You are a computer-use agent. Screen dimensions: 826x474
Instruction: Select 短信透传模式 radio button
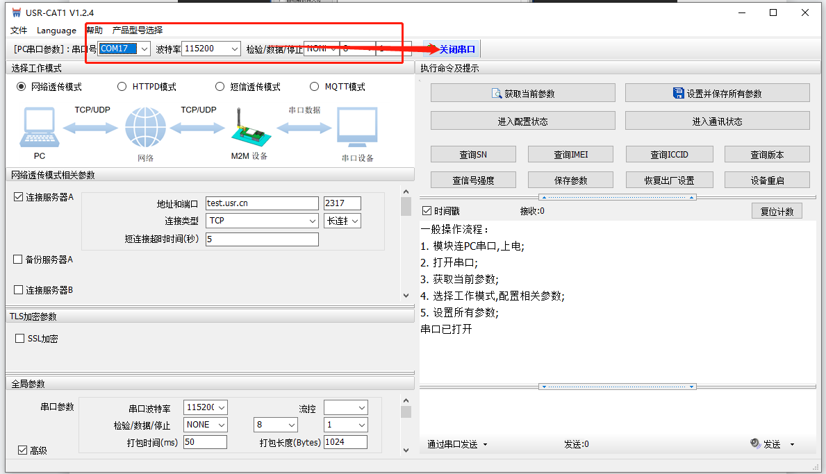(220, 87)
